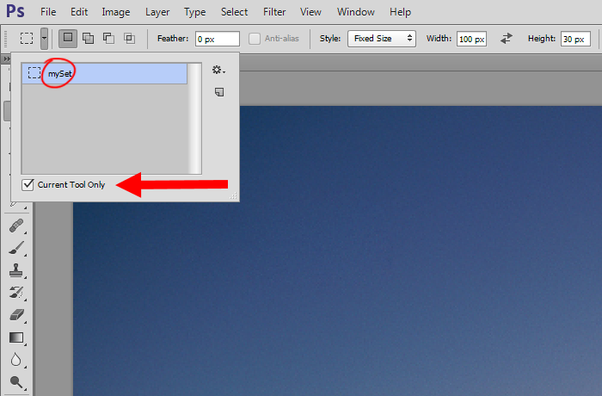This screenshot has height=396, width=602.
Task: Open the Image menu
Action: 116,12
